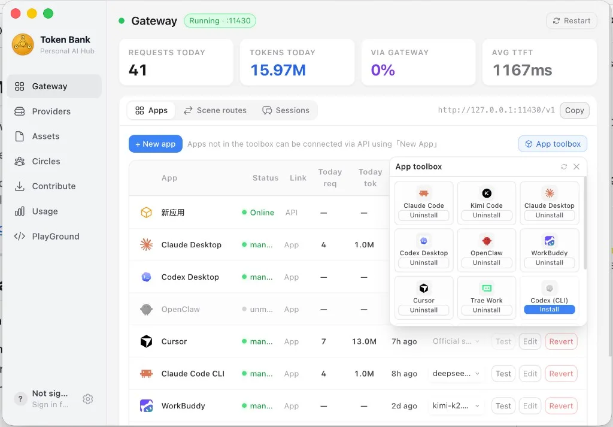Open the Claude Code CLI model dropdown
Image resolution: width=613 pixels, height=427 pixels.
click(x=456, y=374)
